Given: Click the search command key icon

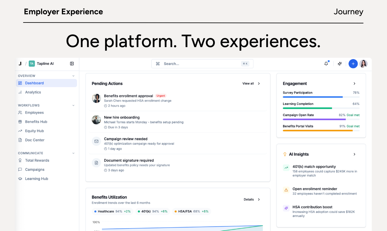Looking at the screenshot, I should 158,64.
